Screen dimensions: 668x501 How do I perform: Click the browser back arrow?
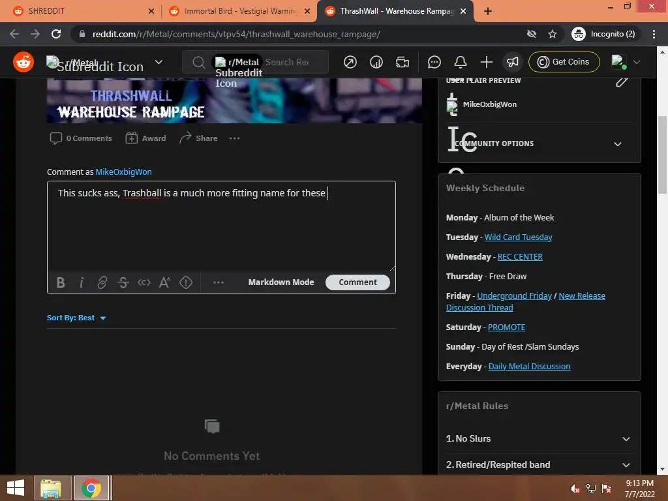tap(14, 34)
